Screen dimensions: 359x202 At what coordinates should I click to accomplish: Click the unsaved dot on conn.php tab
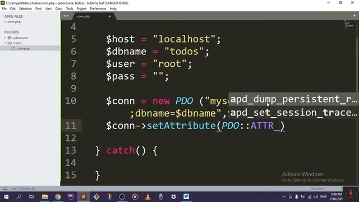tap(110, 16)
